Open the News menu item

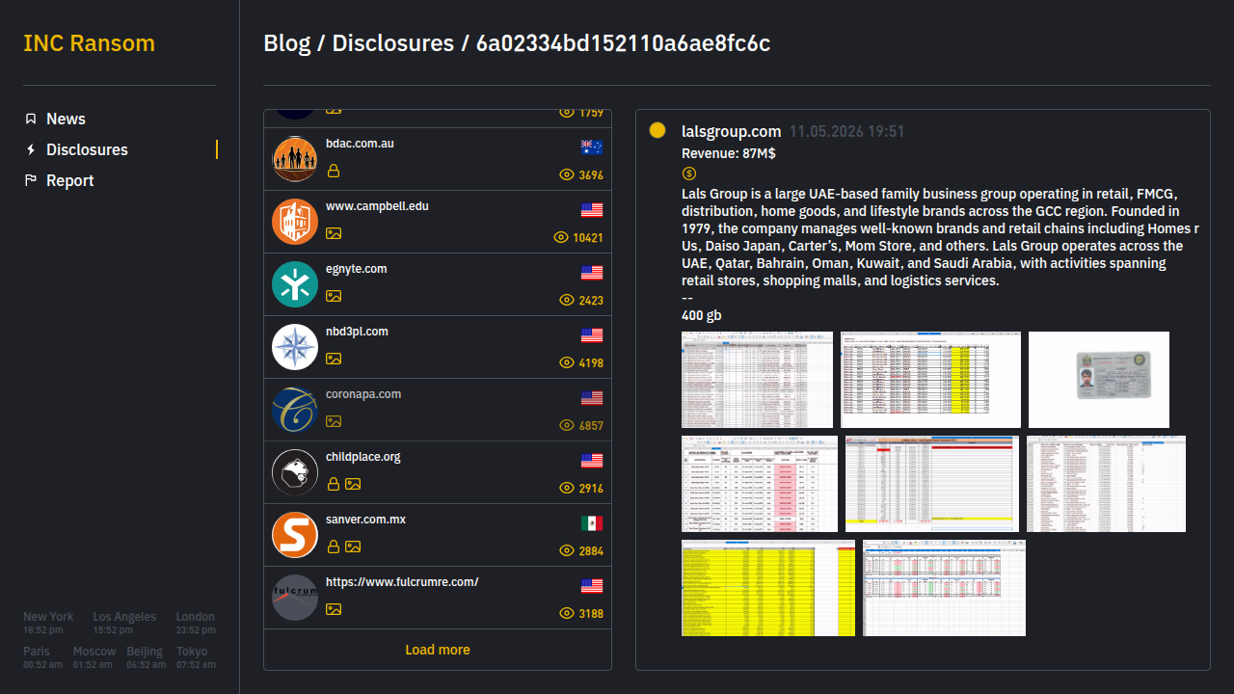coord(66,119)
